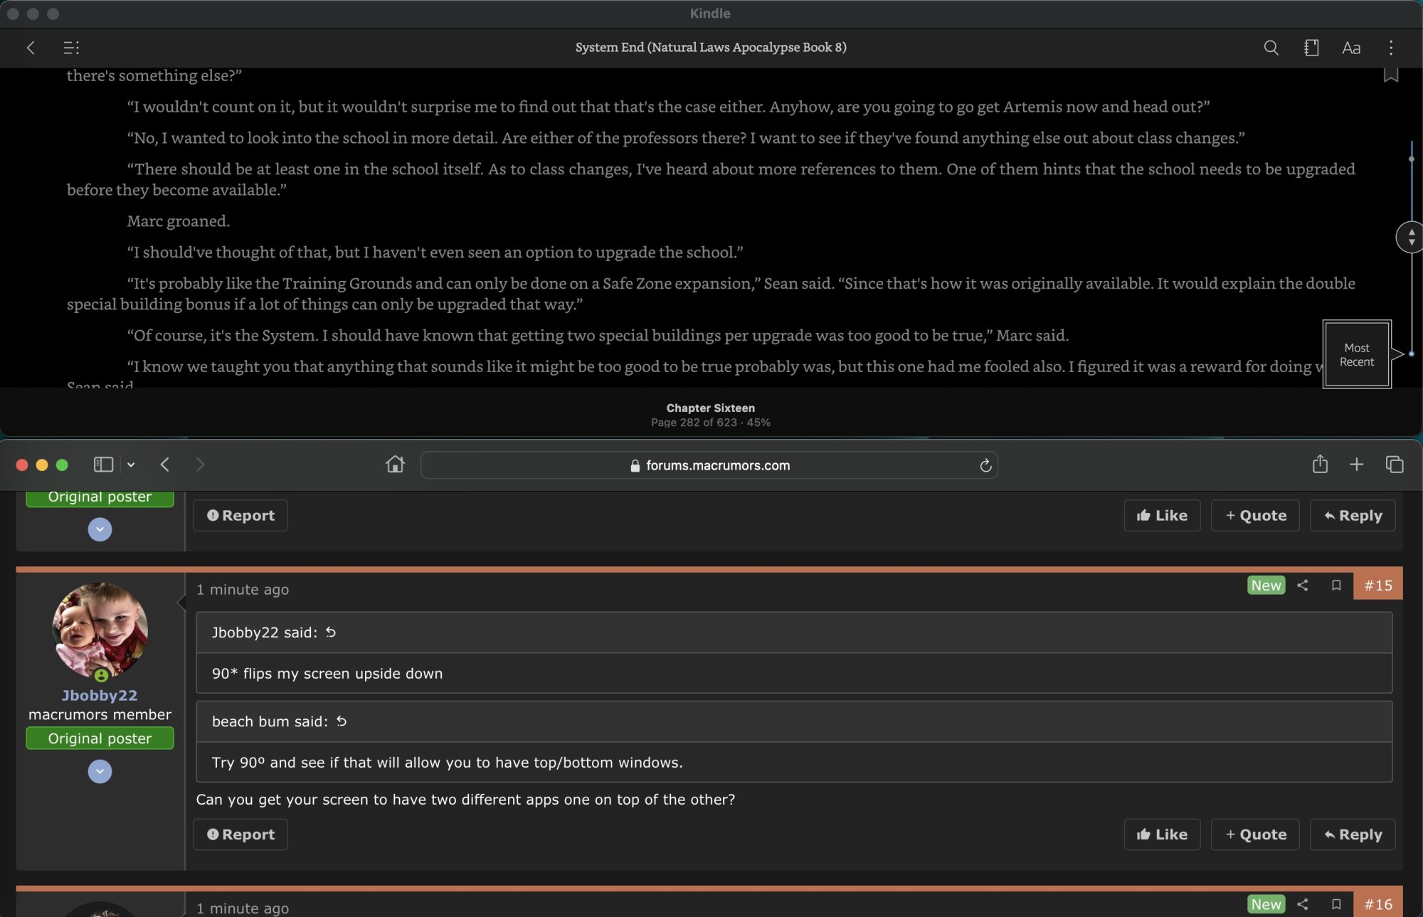Expand the quoted post by beach bum
The image size is (1423, 917).
342,721
